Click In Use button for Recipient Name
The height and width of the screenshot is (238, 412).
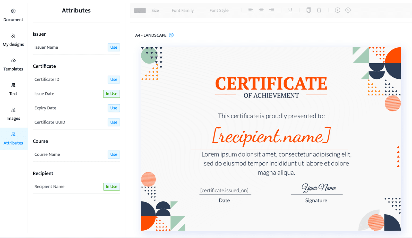[111, 187]
